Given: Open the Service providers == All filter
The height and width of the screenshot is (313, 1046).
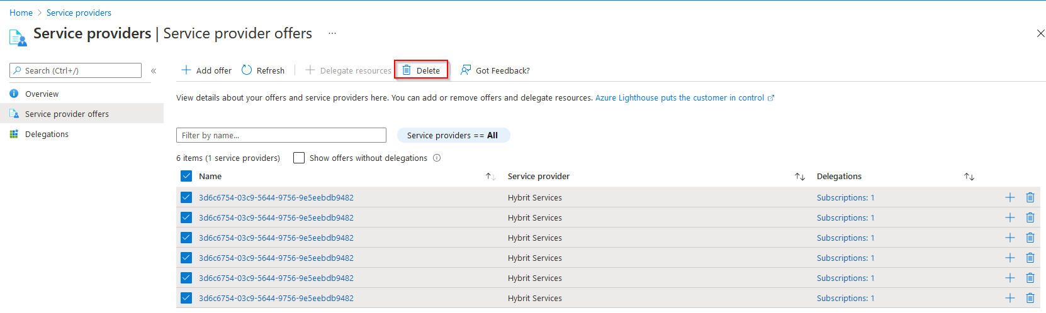Looking at the screenshot, I should pyautogui.click(x=453, y=135).
